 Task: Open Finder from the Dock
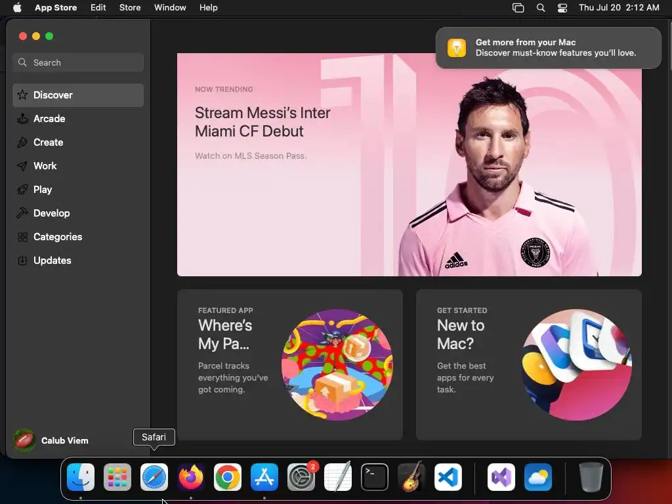[x=81, y=477]
